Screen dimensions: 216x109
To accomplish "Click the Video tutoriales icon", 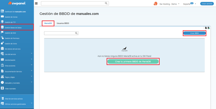I will coord(2,88).
